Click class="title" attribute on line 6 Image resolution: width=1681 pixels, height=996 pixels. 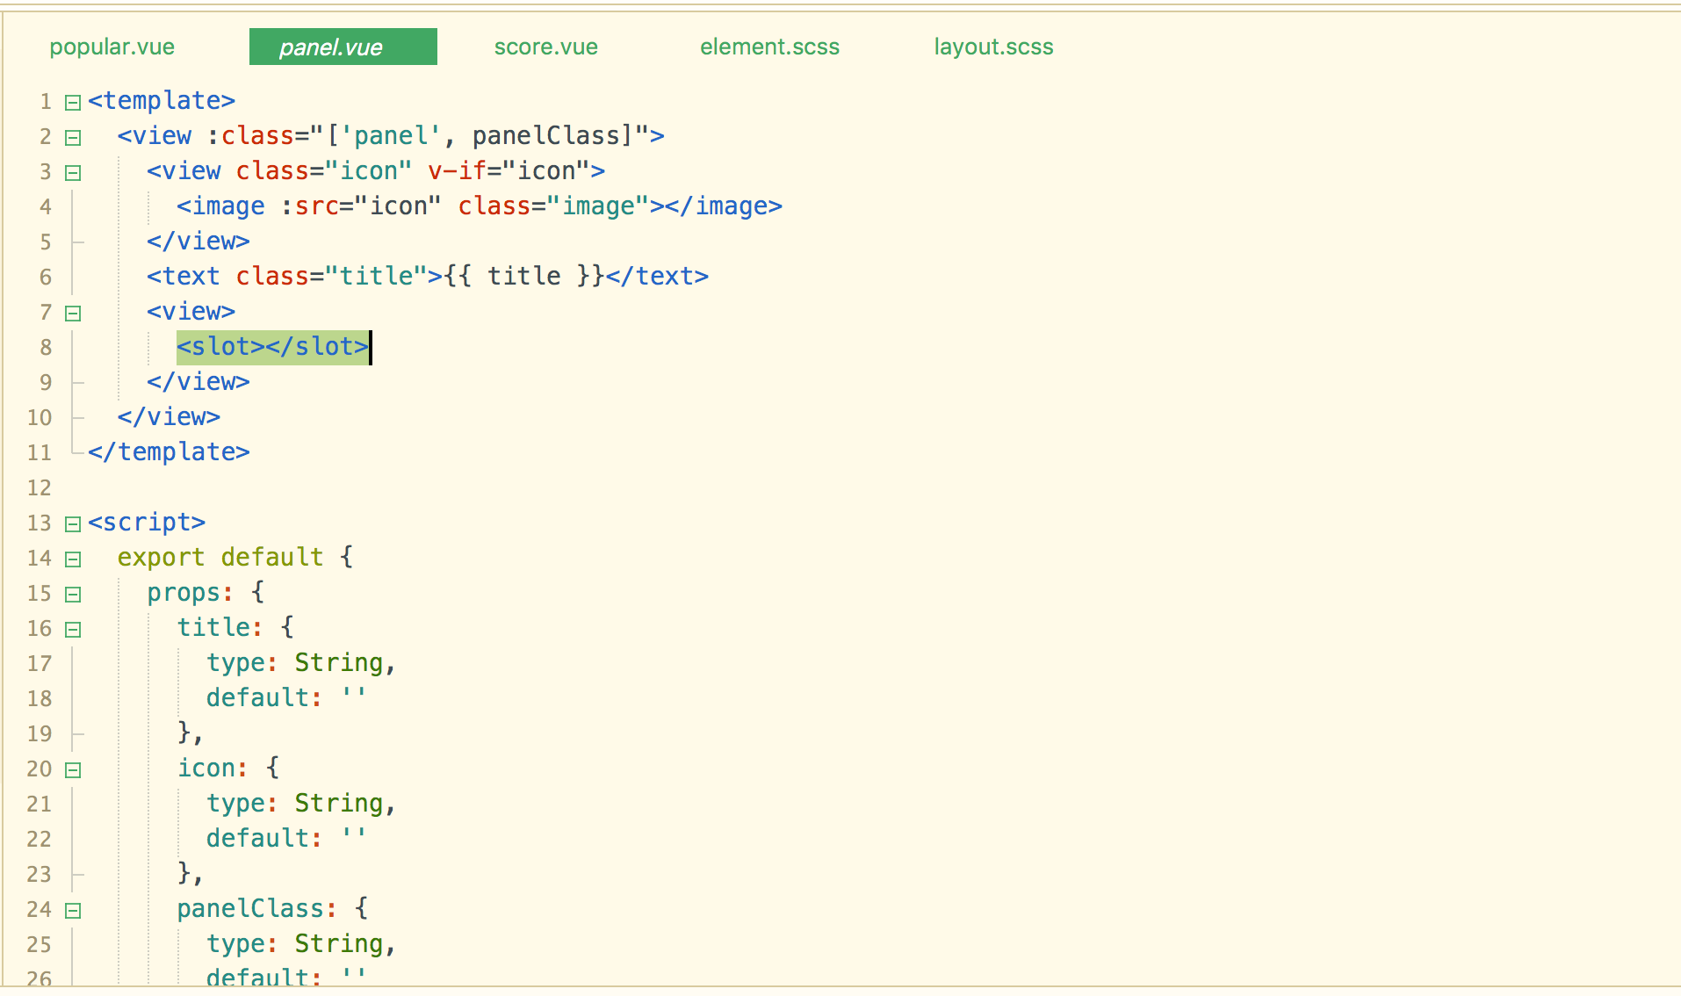pyautogui.click(x=331, y=277)
